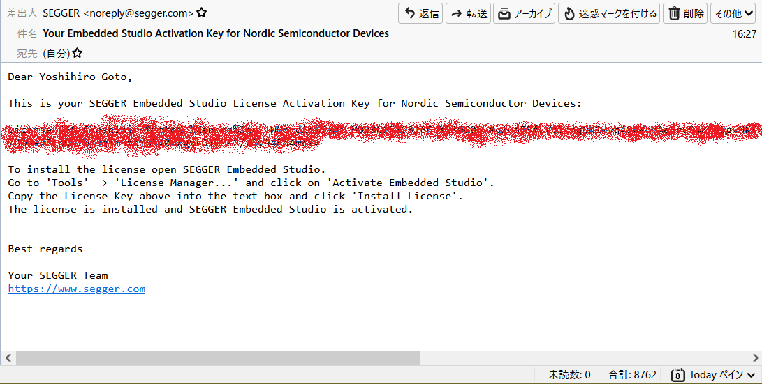
Task: Click the 未読数: 0 status entry
Action: point(569,375)
